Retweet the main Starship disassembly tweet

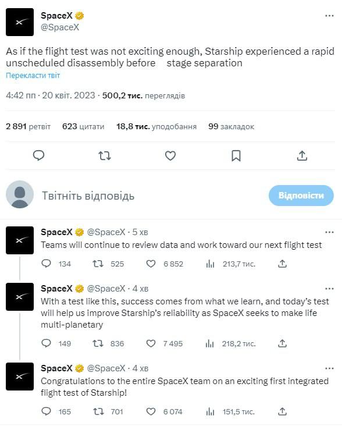click(105, 155)
